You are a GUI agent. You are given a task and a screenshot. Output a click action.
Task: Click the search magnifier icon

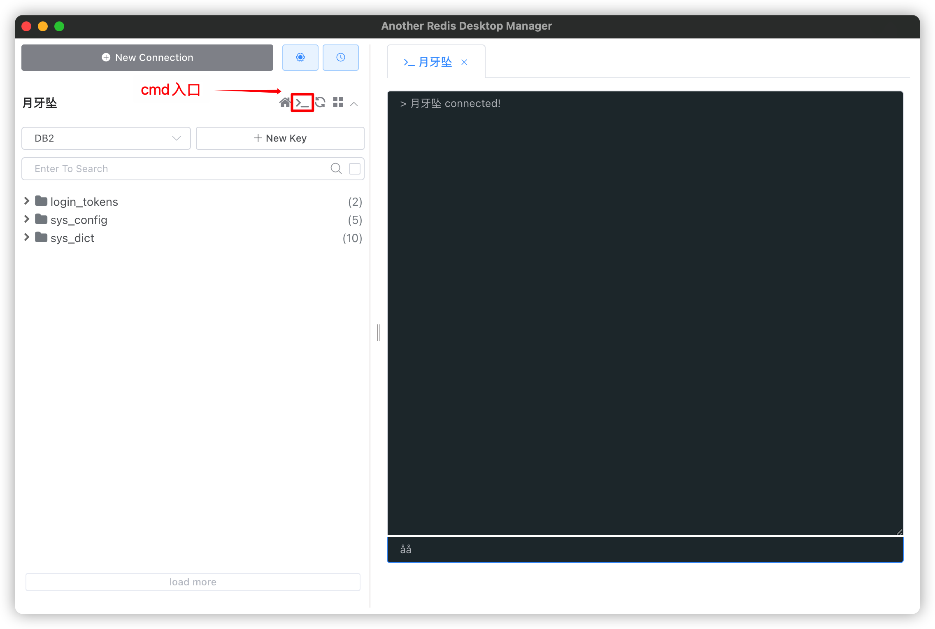pyautogui.click(x=336, y=169)
